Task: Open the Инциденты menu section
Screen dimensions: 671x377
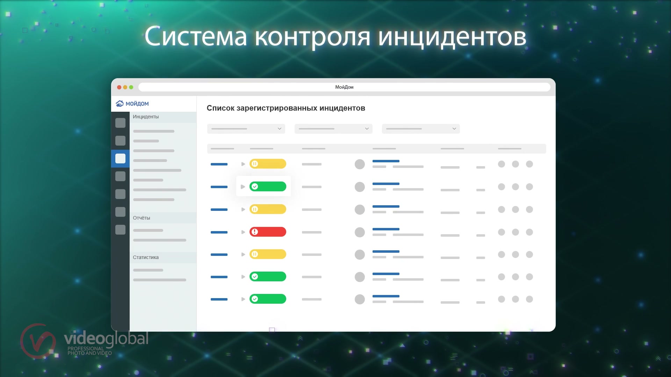Action: [163, 117]
